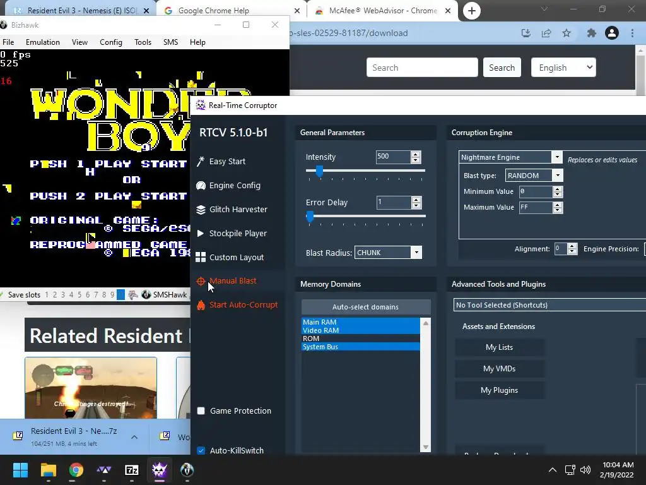The image size is (646, 485).
Task: Open Bizhawk Tools menu
Action: coord(143,42)
